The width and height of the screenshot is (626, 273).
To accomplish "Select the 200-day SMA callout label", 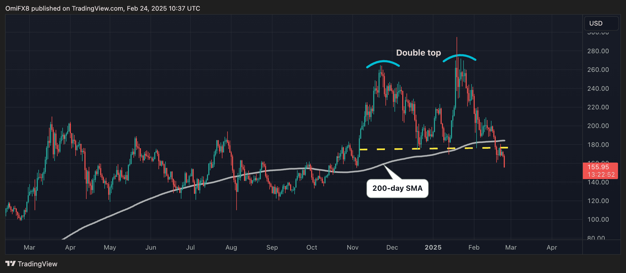I will (397, 188).
